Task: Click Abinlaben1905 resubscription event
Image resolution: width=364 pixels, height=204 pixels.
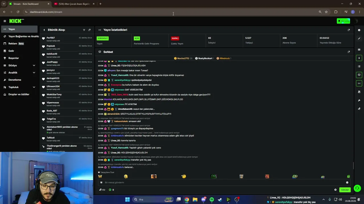Action: pyautogui.click(x=66, y=129)
